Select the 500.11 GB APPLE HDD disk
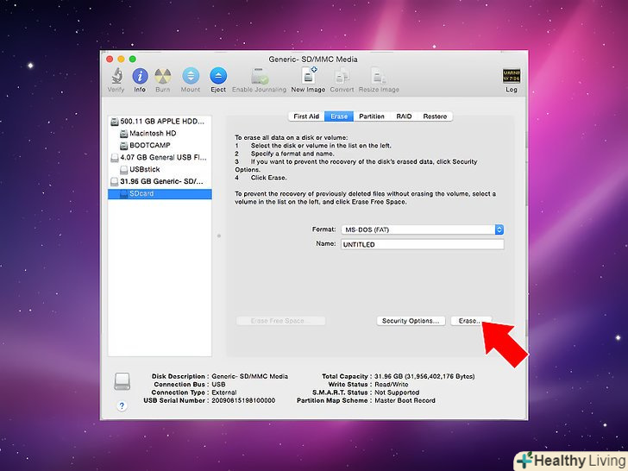This screenshot has height=471, width=628. pyautogui.click(x=160, y=122)
